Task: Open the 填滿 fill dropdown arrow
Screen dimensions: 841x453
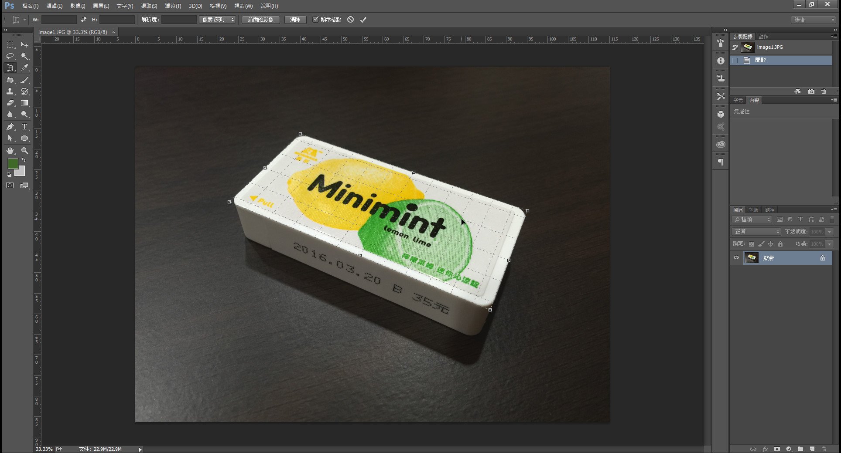Action: (x=830, y=244)
